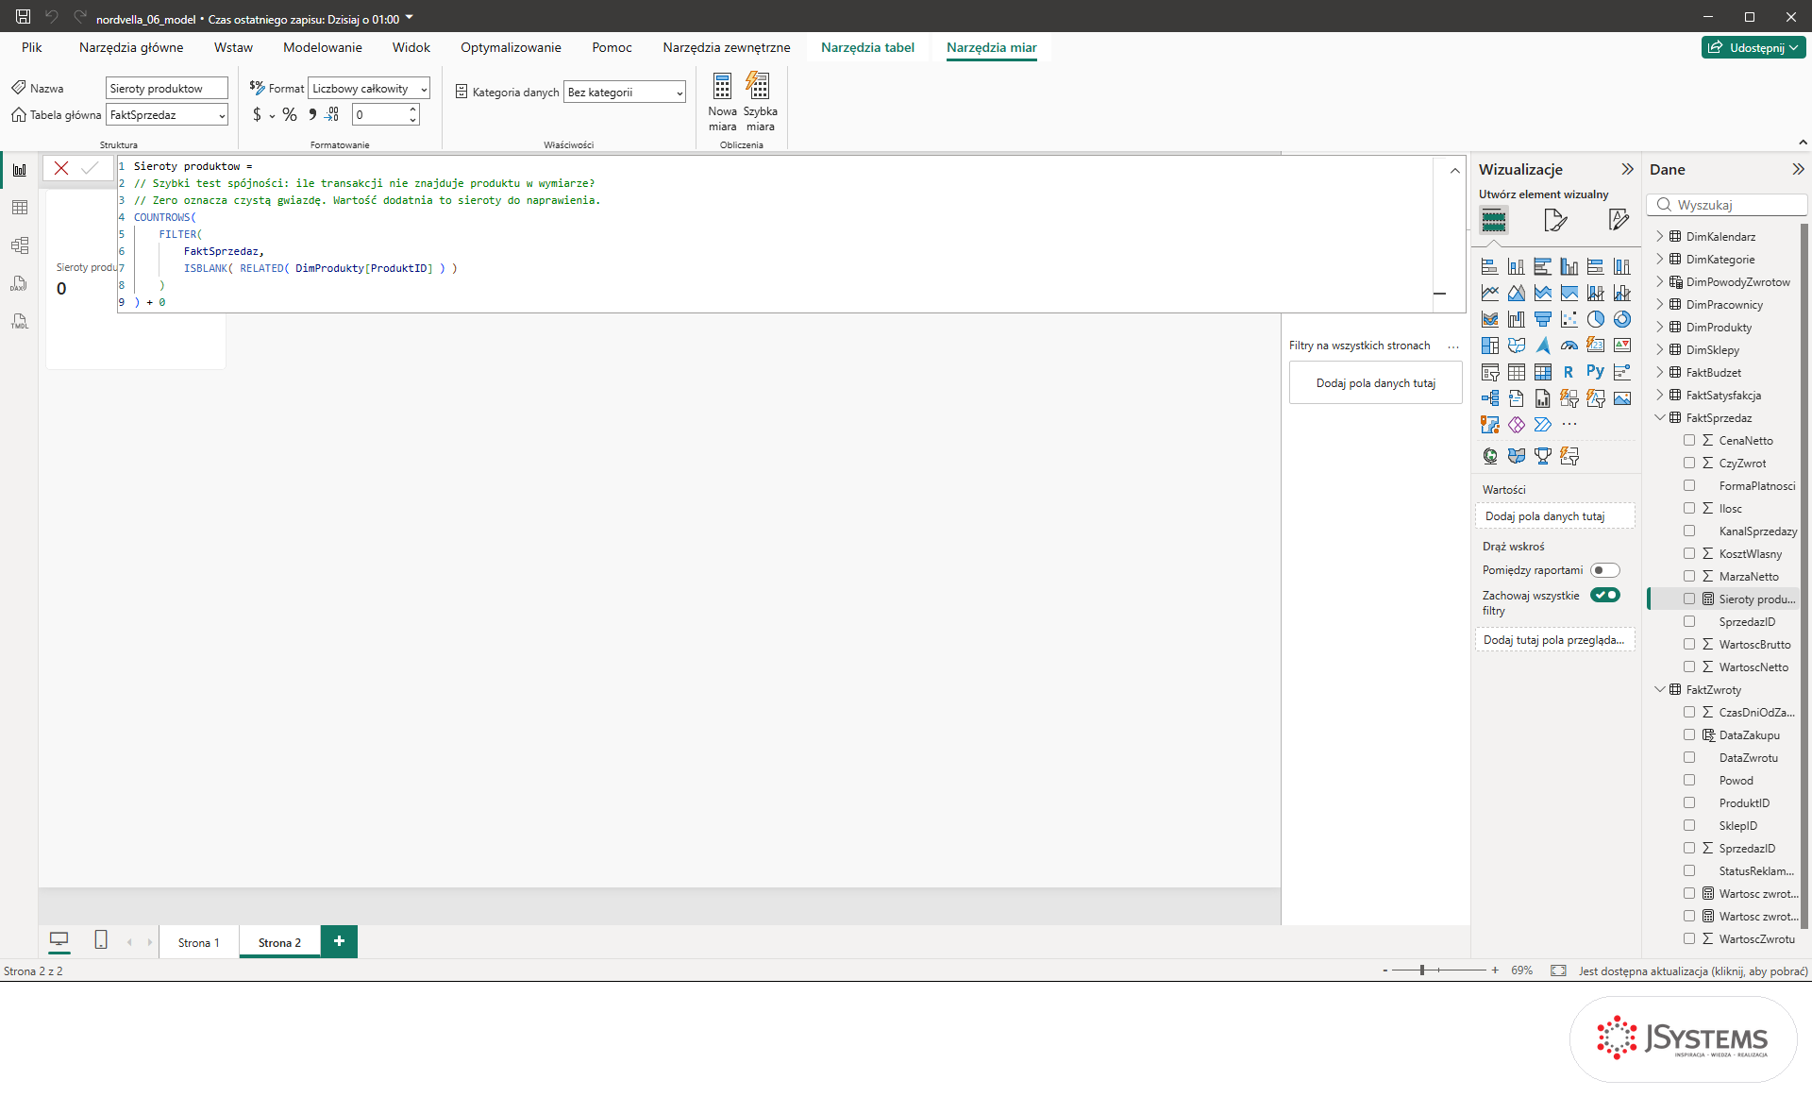Open the Model view in left sidebar
Image resolution: width=1812 pixels, height=1097 pixels.
(20, 245)
